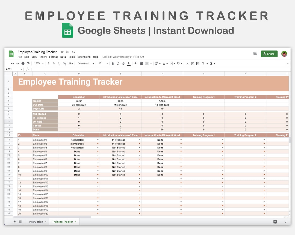
Task: Click the borders icon in the toolbar
Action: click(141, 63)
